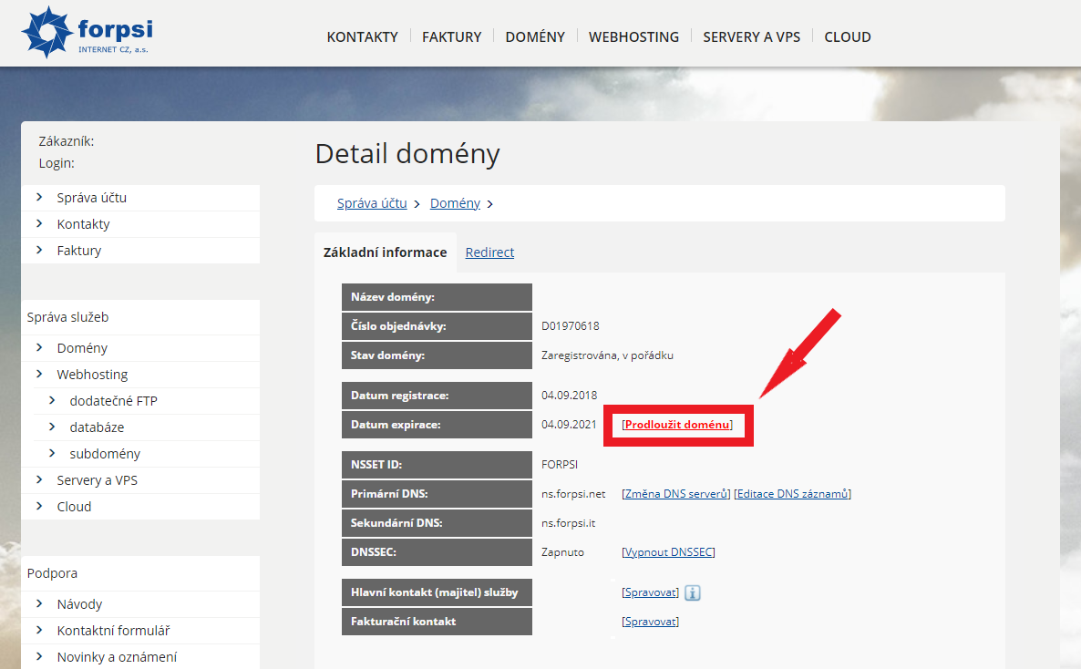Click the Forpsi logo
This screenshot has width=1081, height=669.
tap(87, 32)
